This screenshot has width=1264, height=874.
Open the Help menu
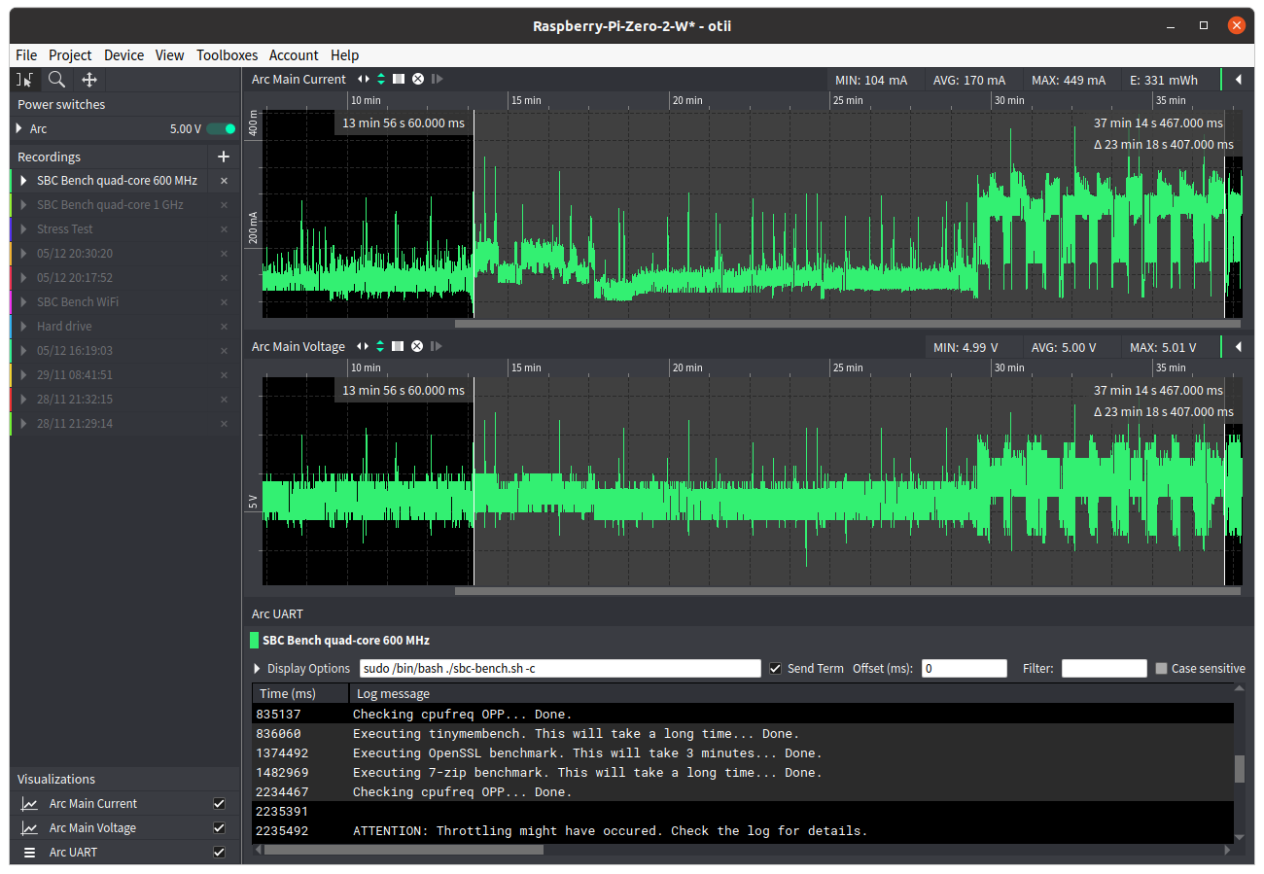[x=344, y=55]
